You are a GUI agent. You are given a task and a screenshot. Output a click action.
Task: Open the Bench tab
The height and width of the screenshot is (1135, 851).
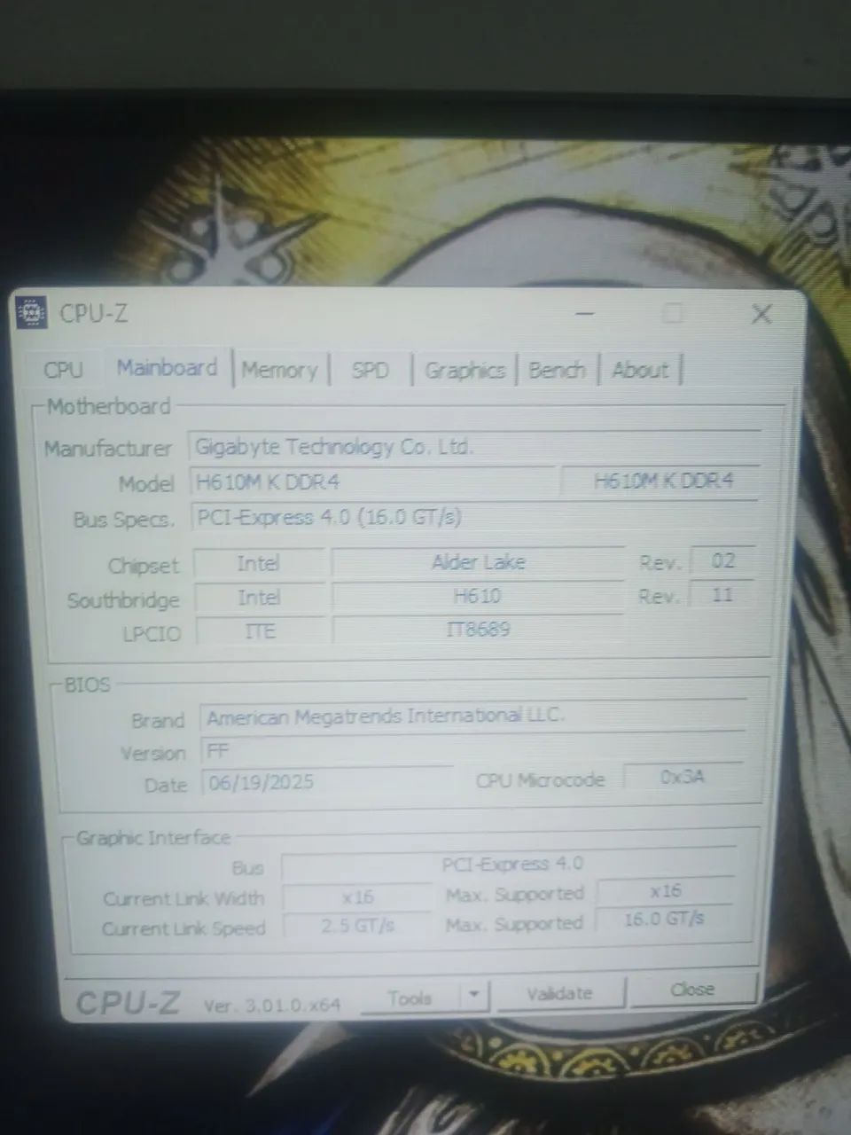click(557, 370)
